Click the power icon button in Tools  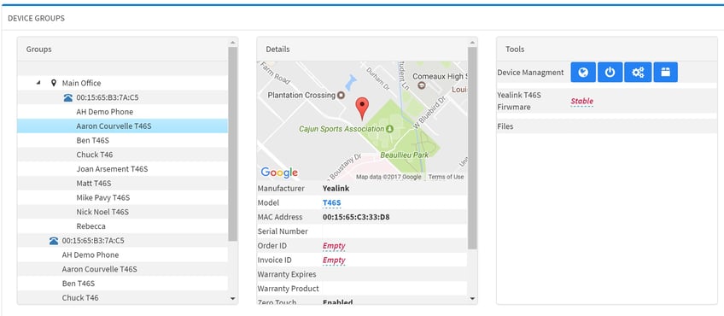point(610,73)
